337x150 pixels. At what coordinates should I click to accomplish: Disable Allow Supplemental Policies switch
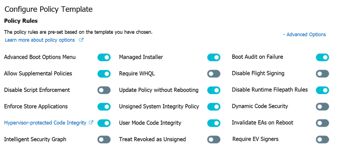tap(104, 74)
